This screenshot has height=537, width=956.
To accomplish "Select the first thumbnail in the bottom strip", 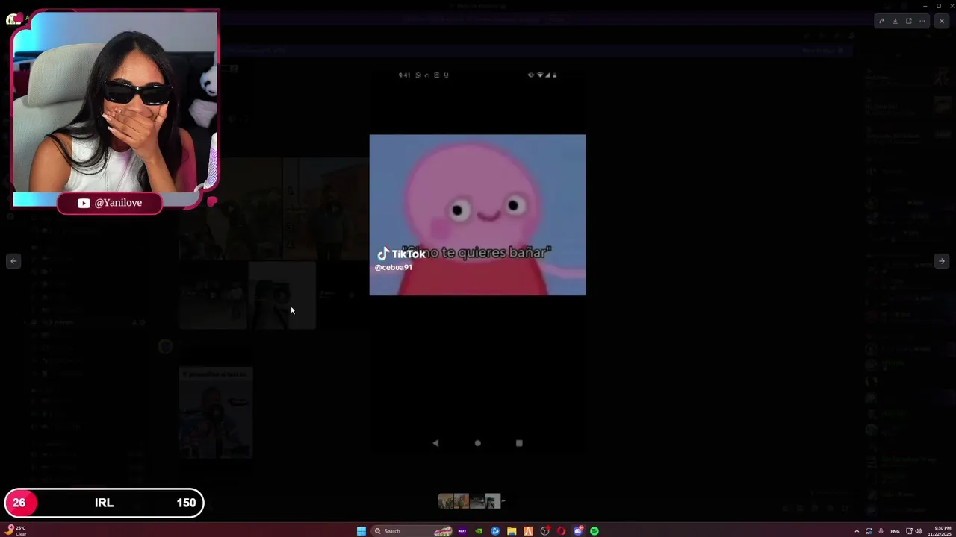I will [x=446, y=500].
